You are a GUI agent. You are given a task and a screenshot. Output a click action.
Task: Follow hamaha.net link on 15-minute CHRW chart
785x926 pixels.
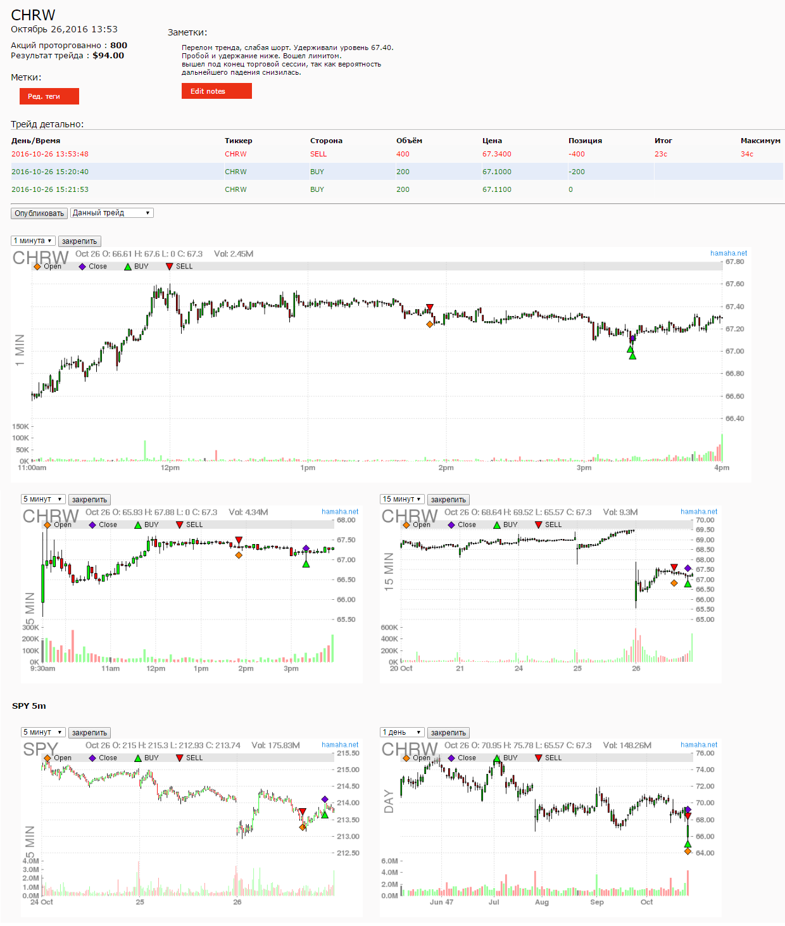(699, 512)
